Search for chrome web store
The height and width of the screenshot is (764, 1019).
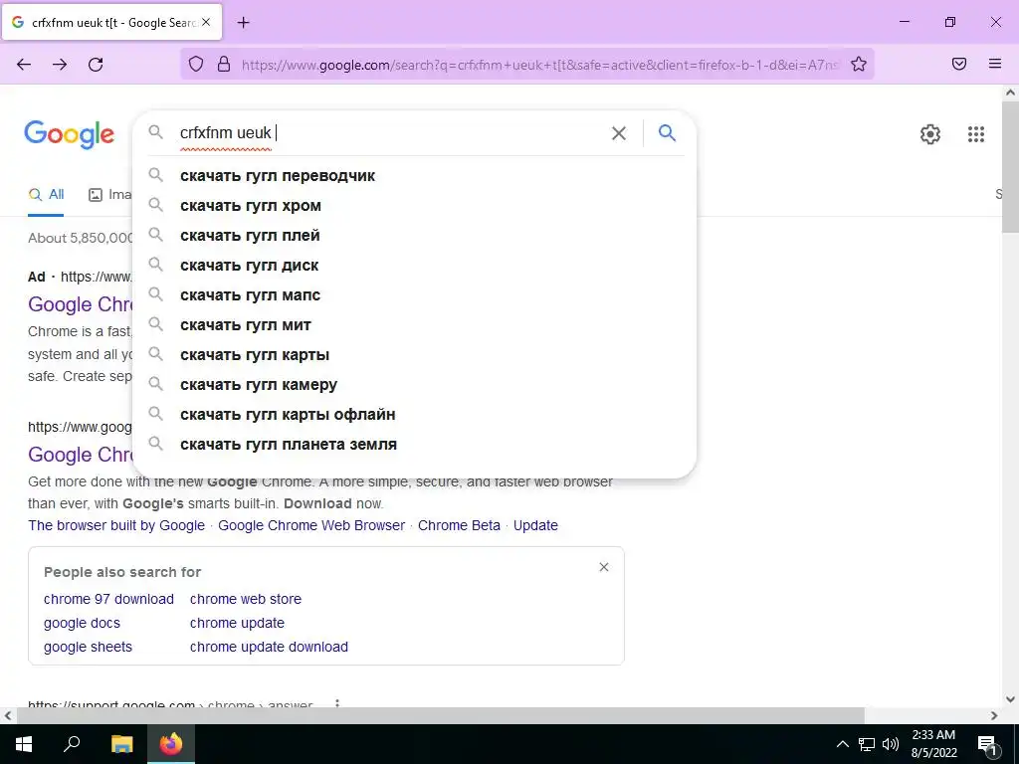[x=246, y=599]
